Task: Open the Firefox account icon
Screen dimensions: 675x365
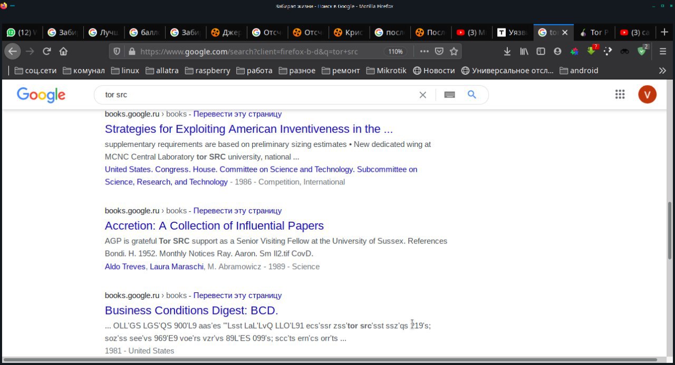Action: click(x=557, y=51)
